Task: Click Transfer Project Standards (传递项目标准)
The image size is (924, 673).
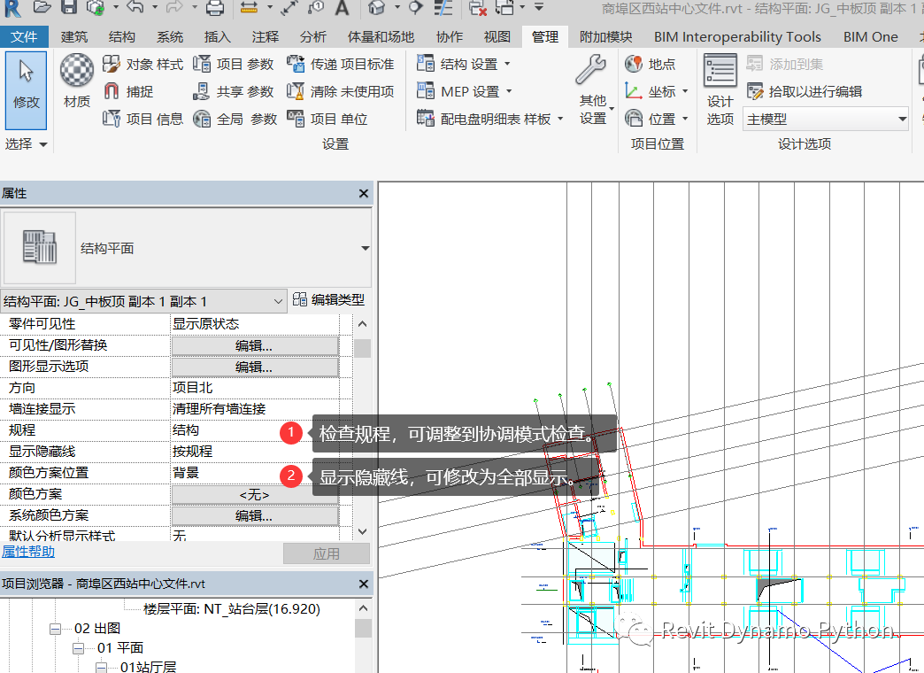Action: point(340,64)
